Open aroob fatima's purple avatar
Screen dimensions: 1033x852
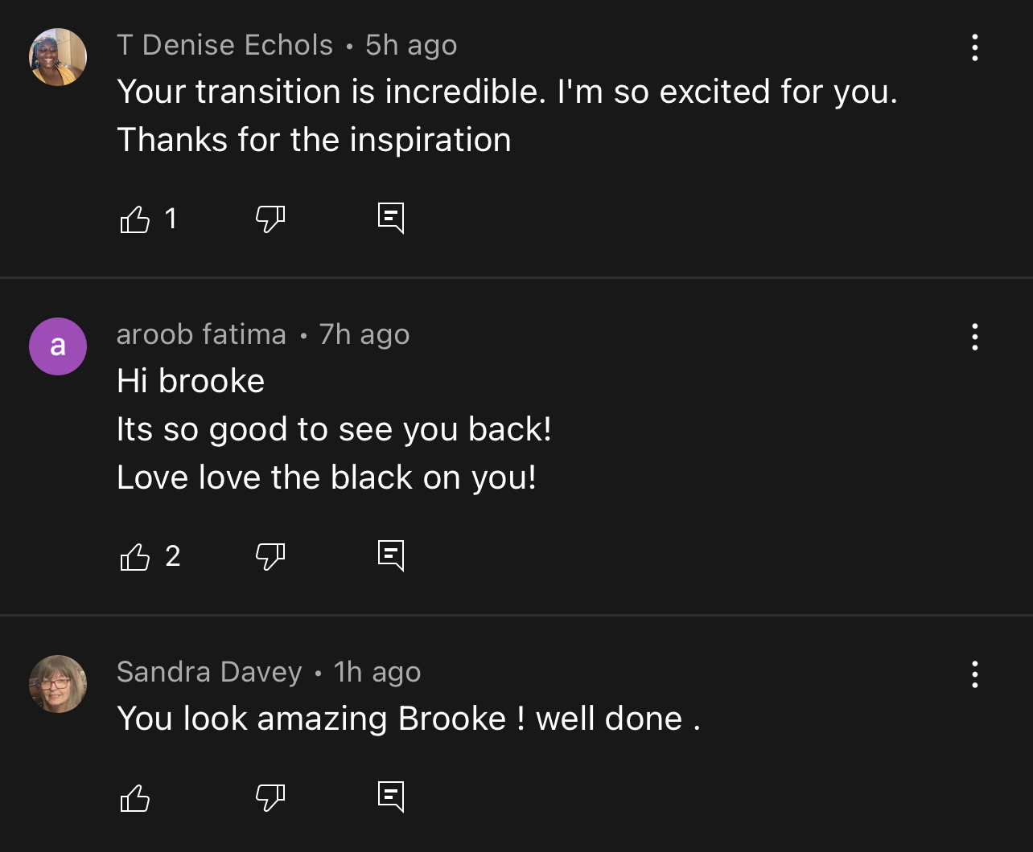tap(58, 346)
